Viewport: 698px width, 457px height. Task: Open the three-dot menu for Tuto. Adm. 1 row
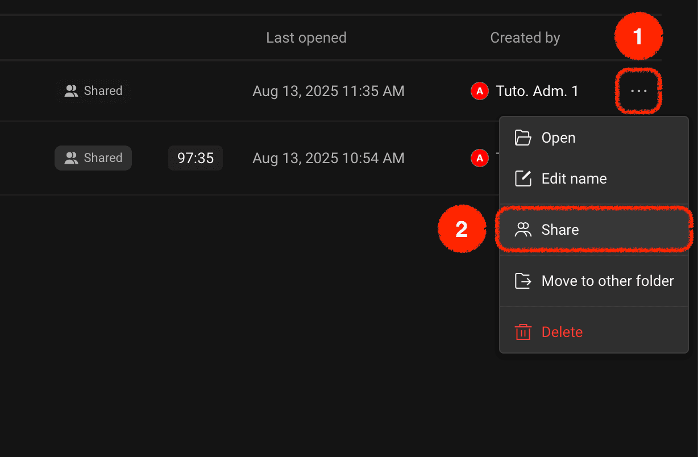click(639, 91)
